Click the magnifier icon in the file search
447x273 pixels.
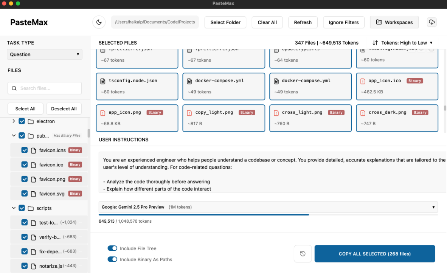[14, 88]
